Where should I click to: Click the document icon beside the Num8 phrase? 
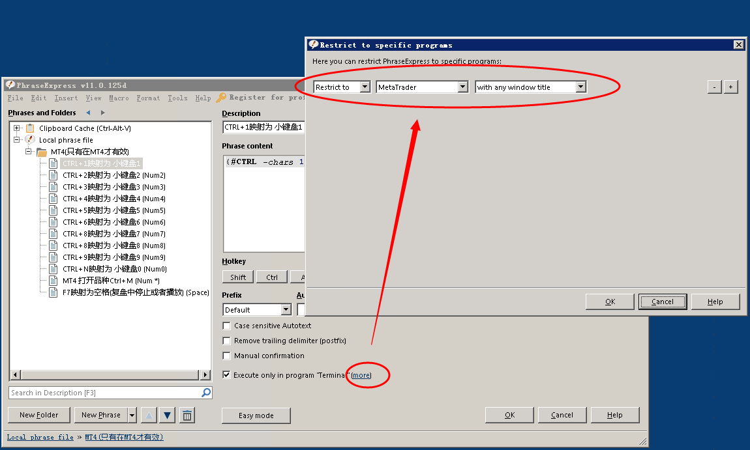tap(53, 245)
